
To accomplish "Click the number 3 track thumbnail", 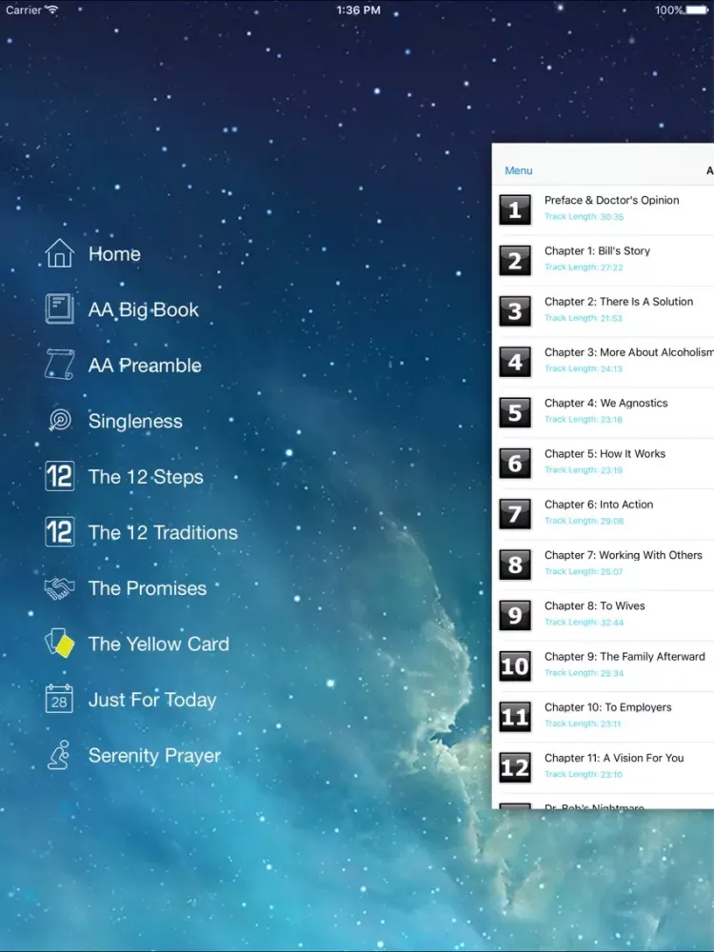I will [x=515, y=311].
